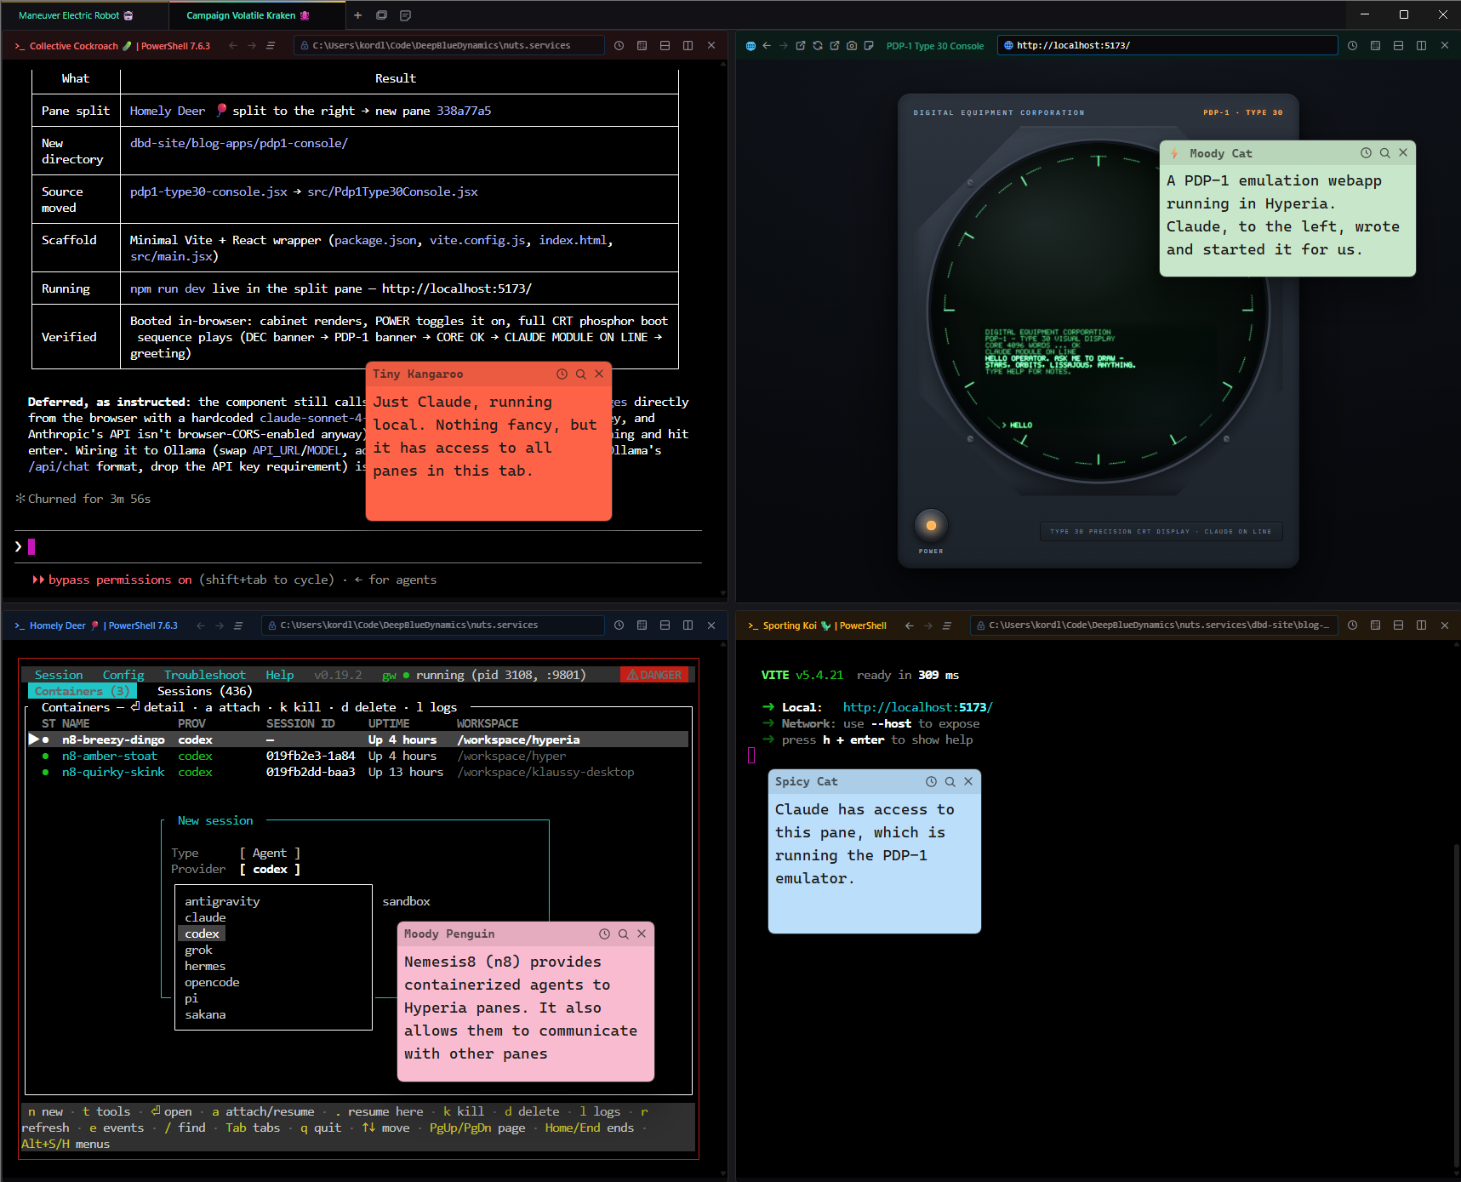Select the n8-quirky-skink container row
Image resolution: width=1461 pixels, height=1182 pixels.
pyautogui.click(x=358, y=772)
